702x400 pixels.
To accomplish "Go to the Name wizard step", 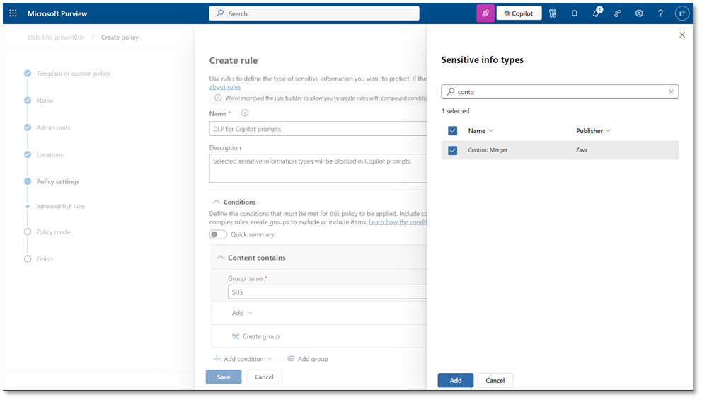I will pyautogui.click(x=45, y=101).
